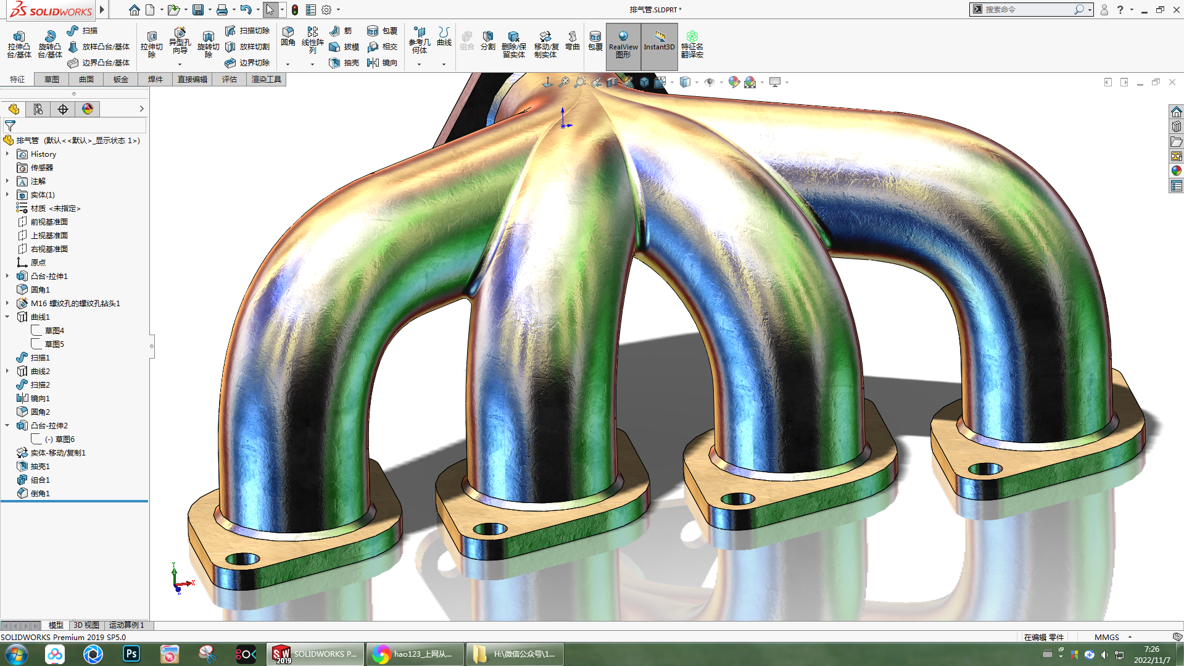The width and height of the screenshot is (1184, 666).
Task: Click the Save icon in the top toolbar
Action: [x=198, y=10]
